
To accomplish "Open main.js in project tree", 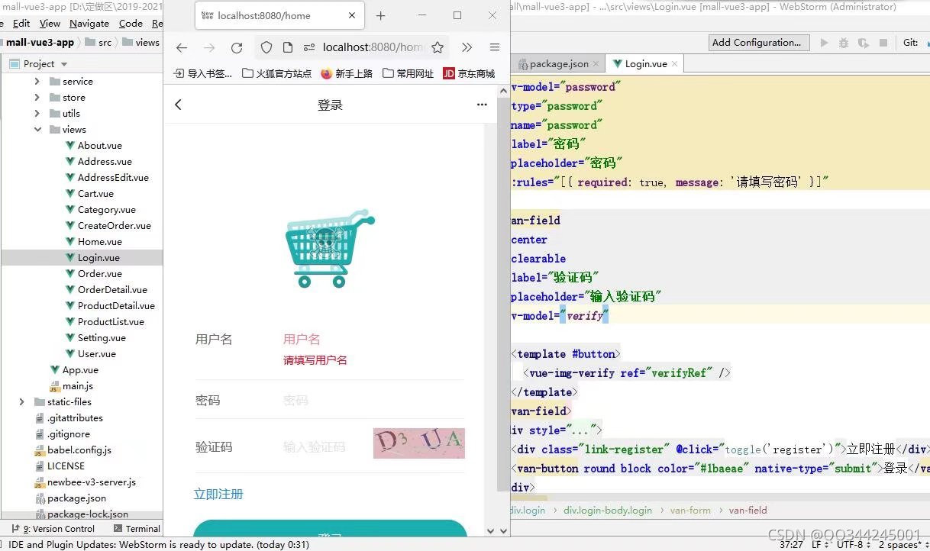I will pos(77,385).
